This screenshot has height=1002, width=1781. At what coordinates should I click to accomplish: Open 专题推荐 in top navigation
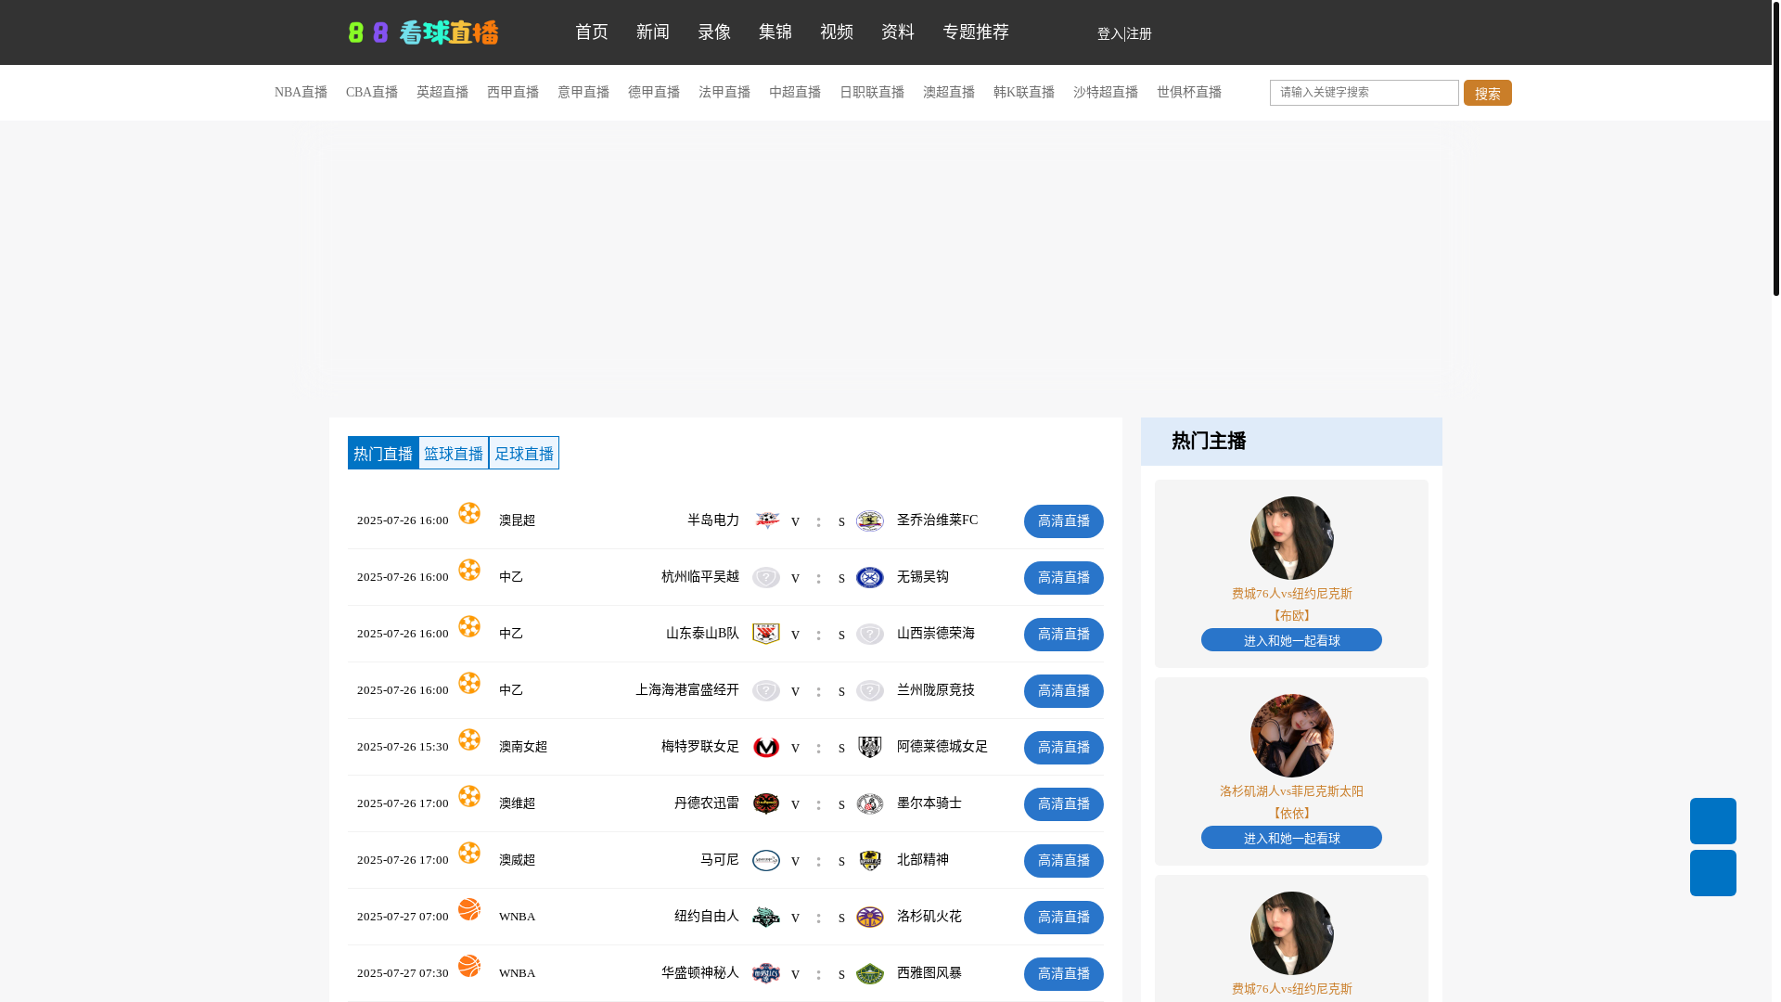tap(976, 32)
